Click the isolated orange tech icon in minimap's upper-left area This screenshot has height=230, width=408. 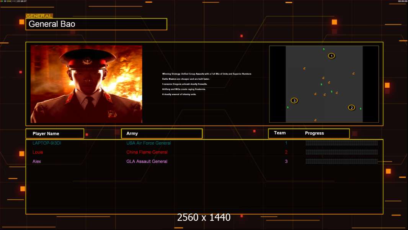(x=304, y=69)
